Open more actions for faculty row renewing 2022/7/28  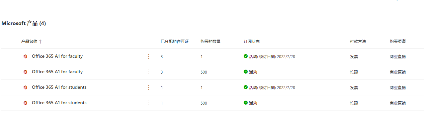(x=149, y=56)
